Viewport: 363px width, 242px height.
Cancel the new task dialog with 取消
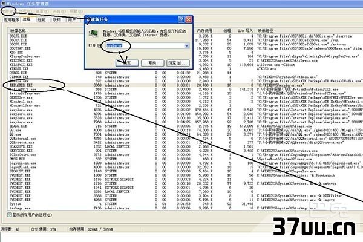(x=152, y=63)
